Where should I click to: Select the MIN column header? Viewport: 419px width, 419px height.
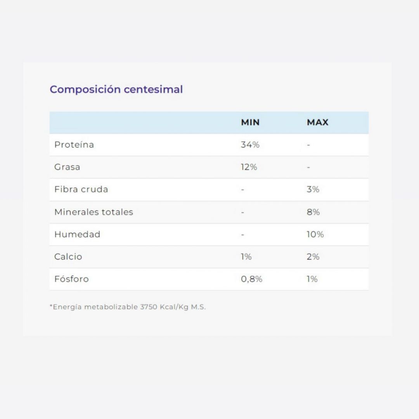point(250,122)
